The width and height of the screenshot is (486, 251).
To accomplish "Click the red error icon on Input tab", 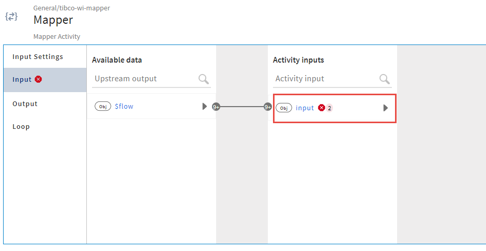I will pos(39,79).
